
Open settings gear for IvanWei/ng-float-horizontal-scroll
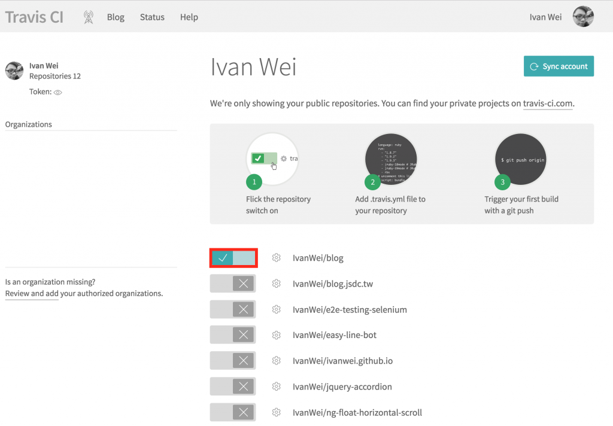click(x=277, y=412)
